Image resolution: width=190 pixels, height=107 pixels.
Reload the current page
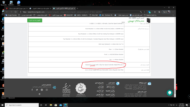tap(16, 12)
